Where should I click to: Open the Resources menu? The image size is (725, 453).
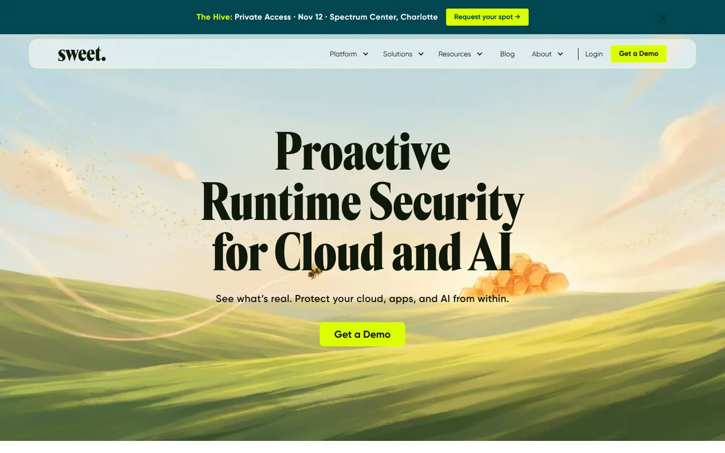(x=454, y=54)
